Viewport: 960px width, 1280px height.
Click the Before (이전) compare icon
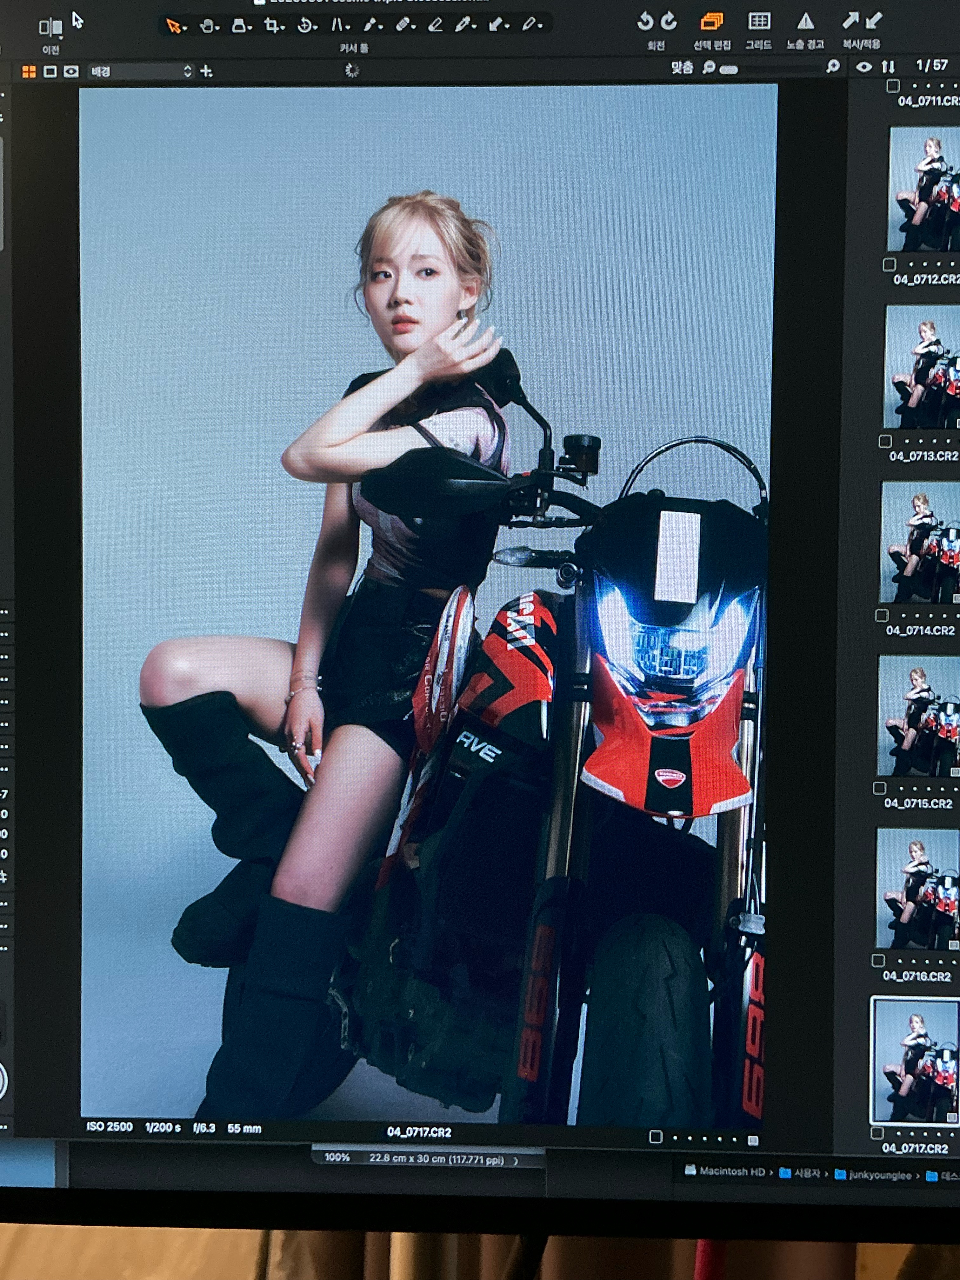pyautogui.click(x=50, y=27)
